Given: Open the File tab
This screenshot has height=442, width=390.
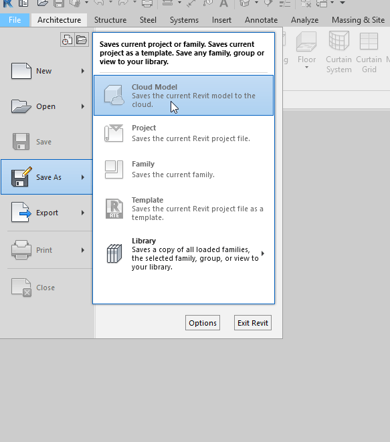Looking at the screenshot, I should point(15,20).
